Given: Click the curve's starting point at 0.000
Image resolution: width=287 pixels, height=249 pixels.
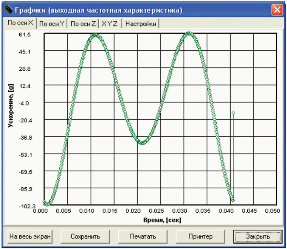Looking at the screenshot, I should coord(44,202).
